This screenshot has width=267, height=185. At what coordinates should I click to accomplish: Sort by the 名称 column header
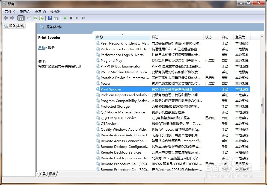(x=122, y=37)
